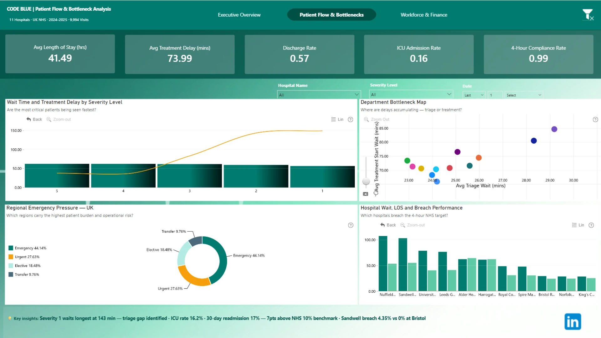Click Zoom-out on Hospital Wait chart

pos(413,225)
